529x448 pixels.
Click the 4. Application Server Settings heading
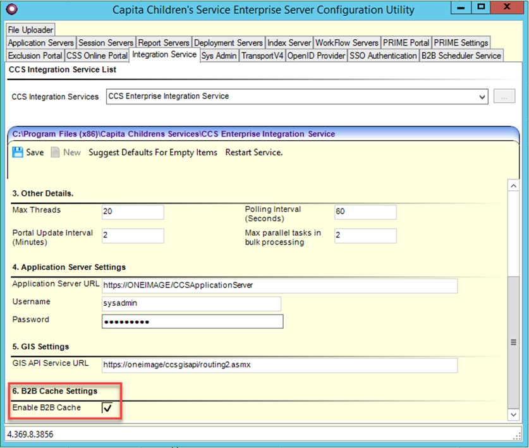pyautogui.click(x=69, y=267)
